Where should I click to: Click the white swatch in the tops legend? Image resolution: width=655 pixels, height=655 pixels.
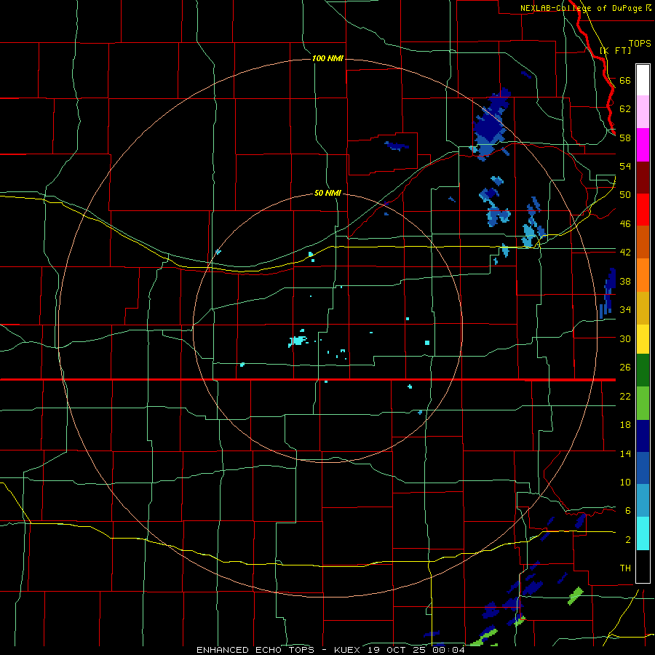coord(643,80)
